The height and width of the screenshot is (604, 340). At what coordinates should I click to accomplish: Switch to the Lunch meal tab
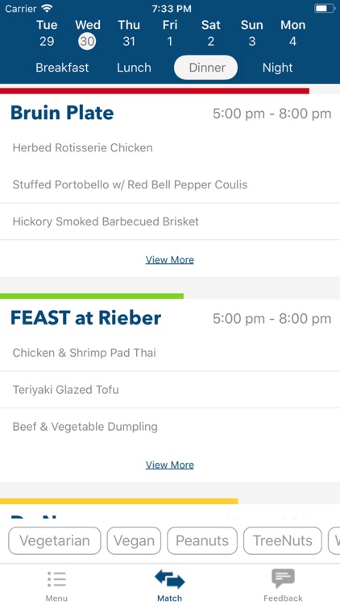134,68
